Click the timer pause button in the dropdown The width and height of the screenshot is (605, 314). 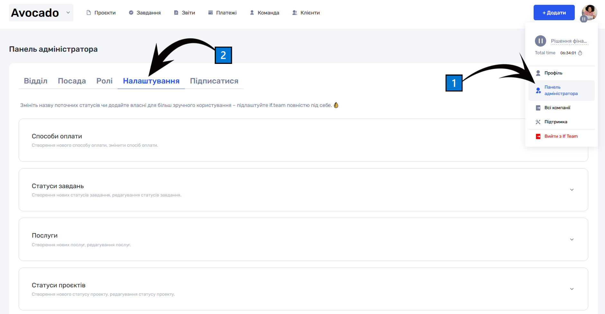(x=540, y=41)
